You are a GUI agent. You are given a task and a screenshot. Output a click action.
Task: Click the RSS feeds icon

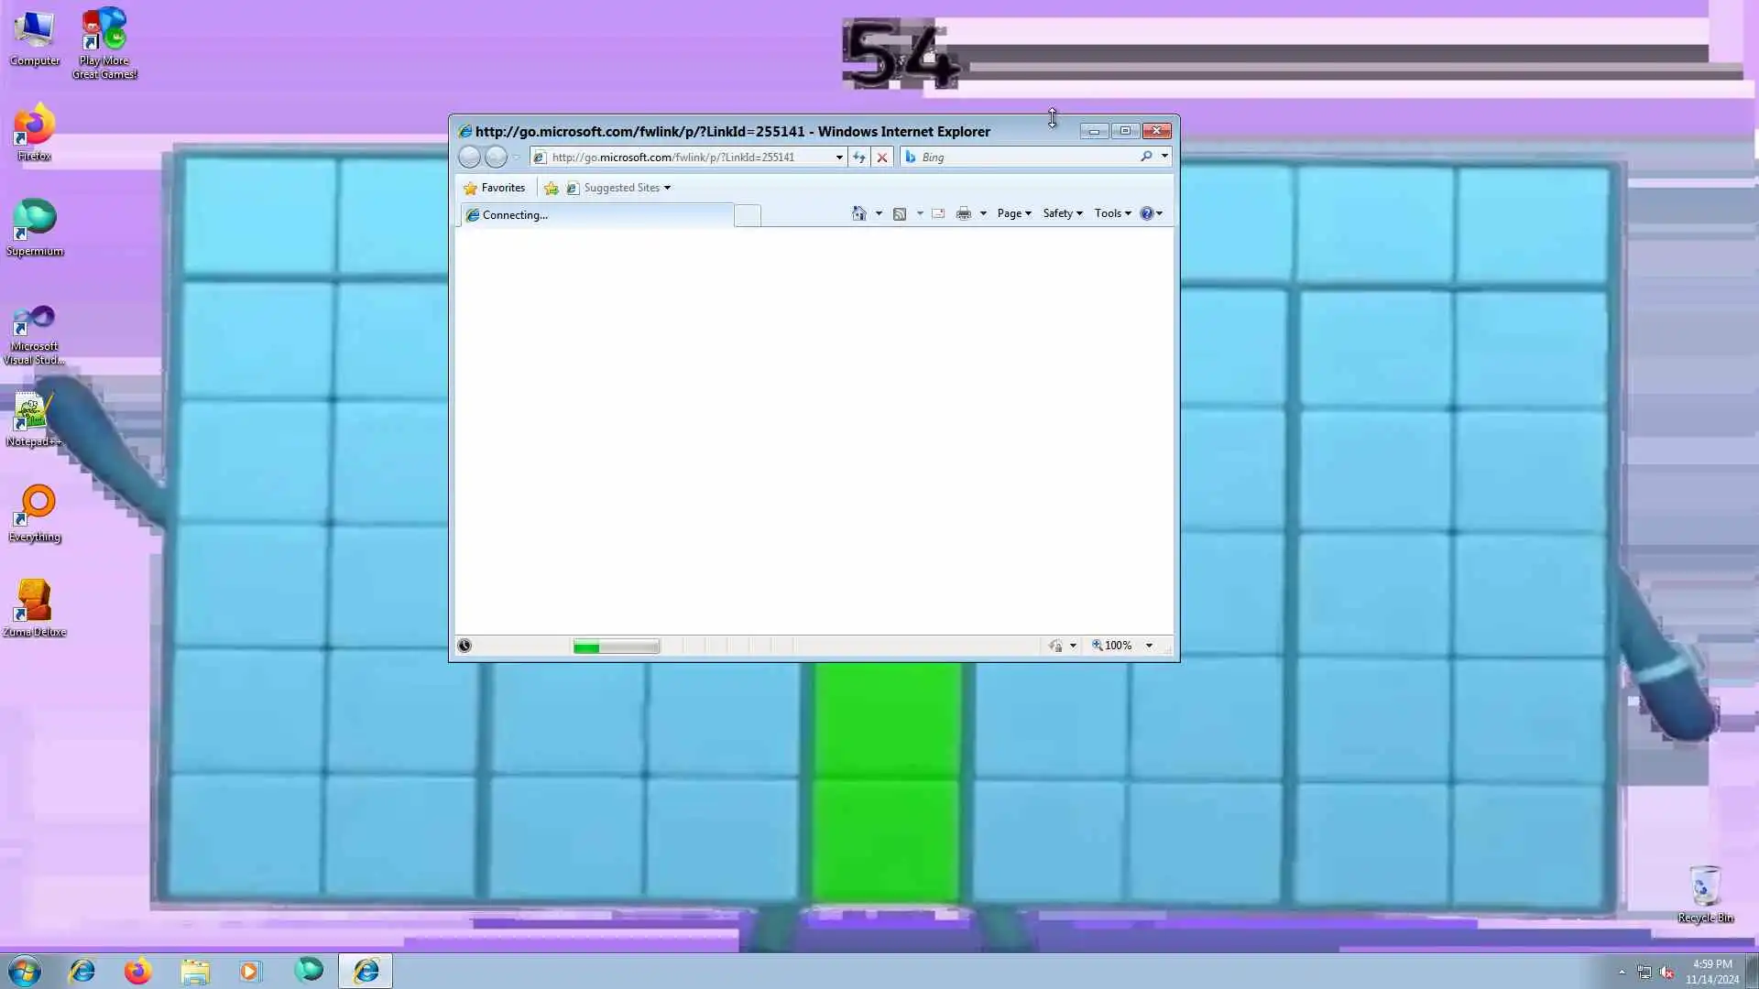(900, 213)
